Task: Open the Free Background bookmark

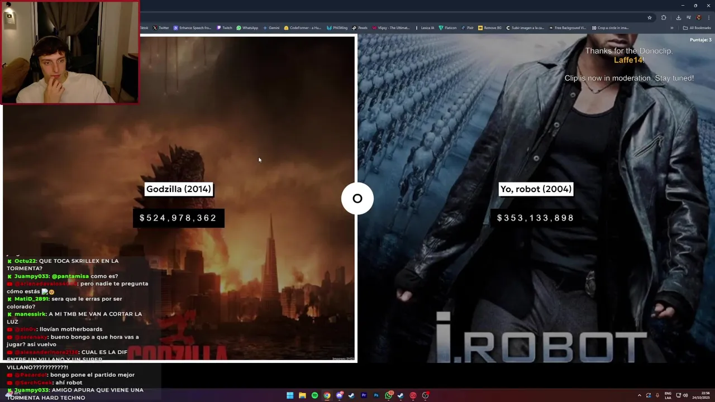Action: coord(568,28)
